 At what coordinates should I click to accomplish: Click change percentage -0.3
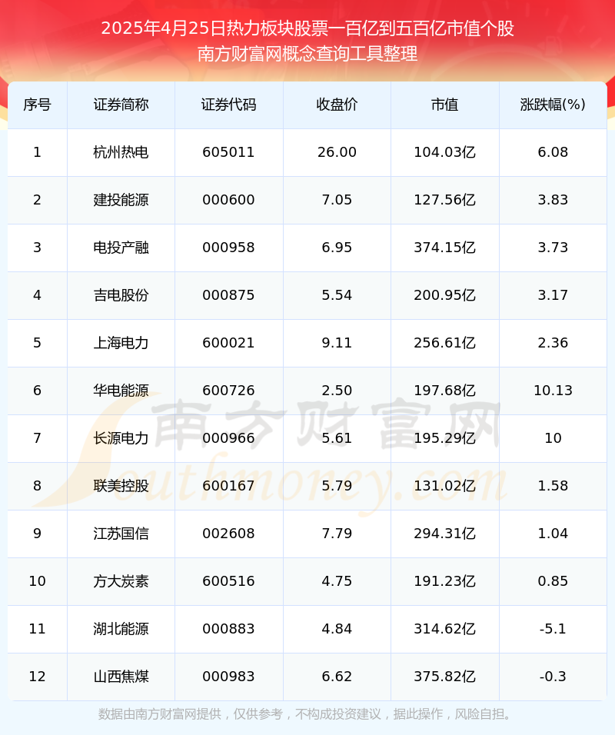[x=553, y=677]
